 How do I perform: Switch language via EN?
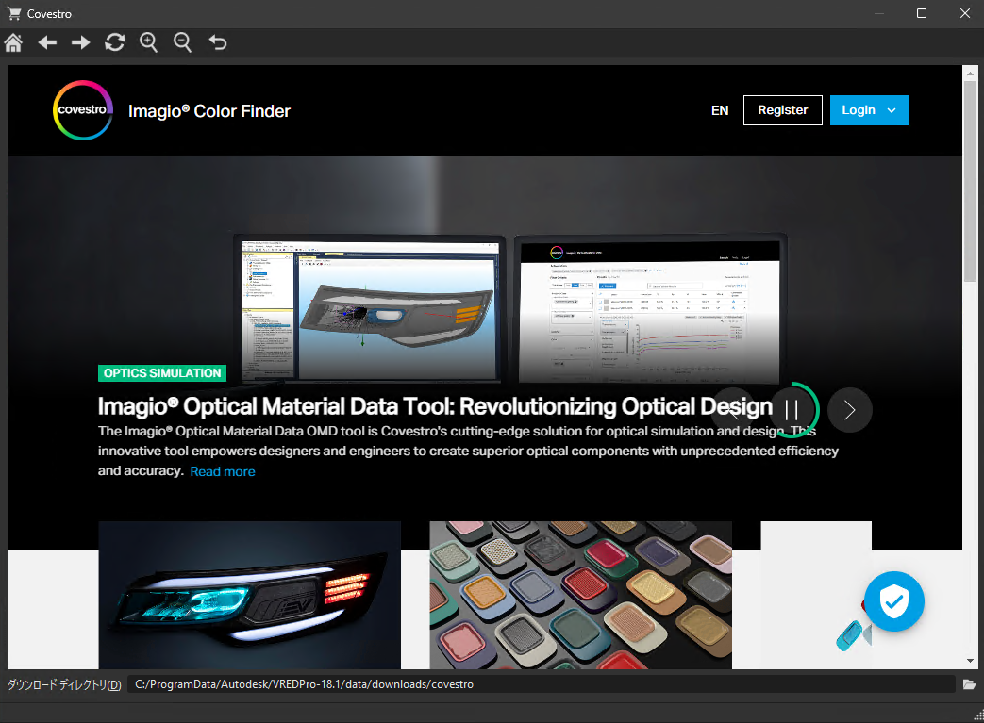pos(720,111)
